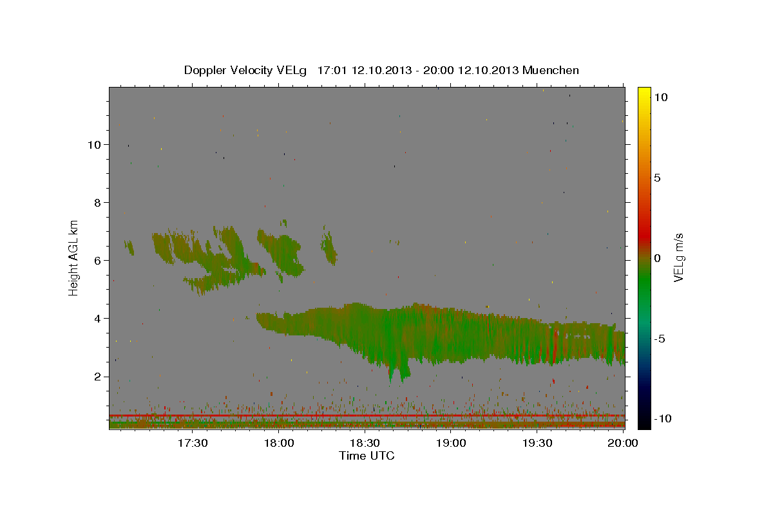Click the 17:30 time tick label
773x515 pixels.
tap(192, 443)
